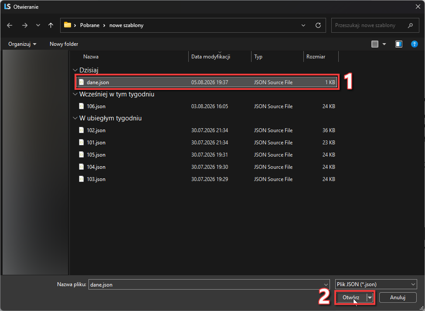Sort files by Rozmiar column
The height and width of the screenshot is (311, 425).
(316, 57)
